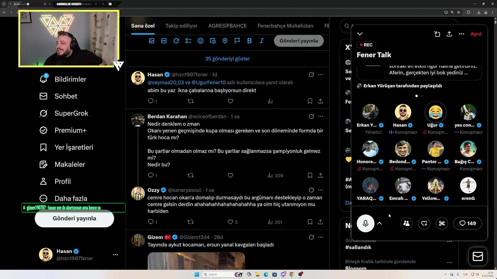The image size is (497, 279).
Task: Open Yer İşaretleri bookmarks
Action: [66, 147]
